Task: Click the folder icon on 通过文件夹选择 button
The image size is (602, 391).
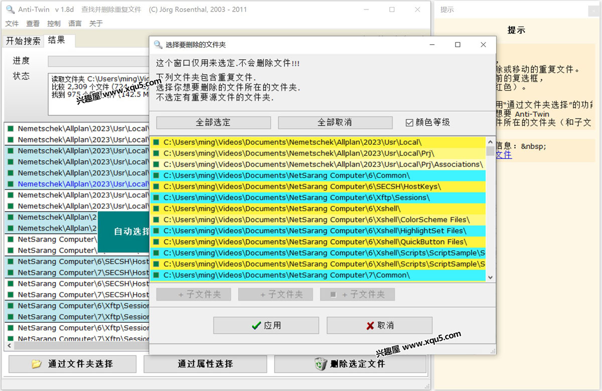Action: click(36, 364)
